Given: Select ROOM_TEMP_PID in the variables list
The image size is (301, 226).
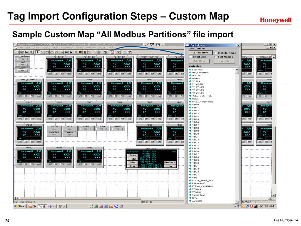Looking at the screenshot, I should click(x=202, y=180).
